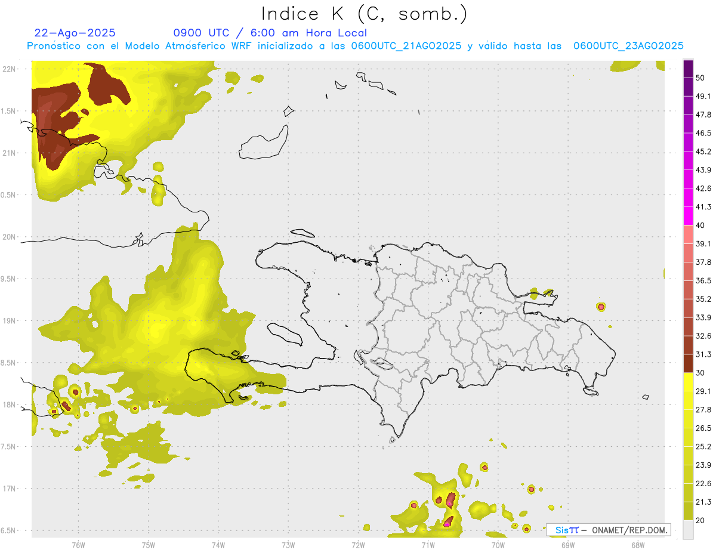Click the "49.1" color scale value
This screenshot has width=716, height=553.
pos(703,96)
